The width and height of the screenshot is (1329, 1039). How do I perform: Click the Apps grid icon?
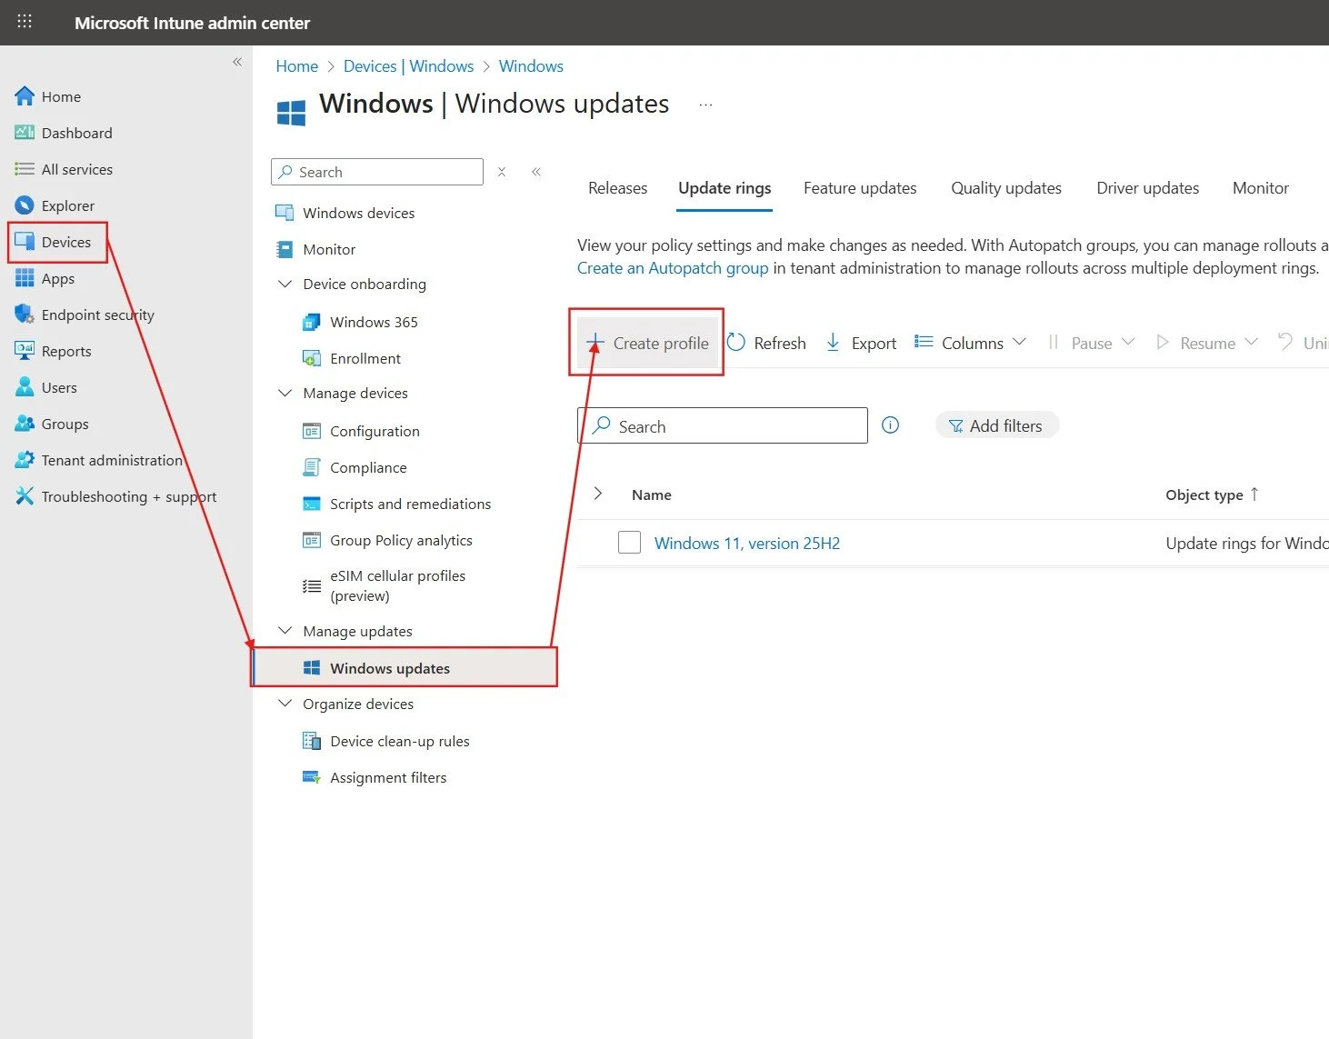pos(25,278)
